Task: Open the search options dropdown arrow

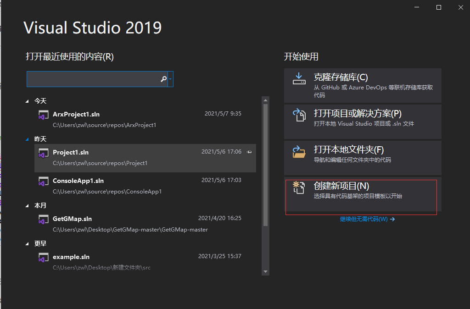Action: (171, 79)
